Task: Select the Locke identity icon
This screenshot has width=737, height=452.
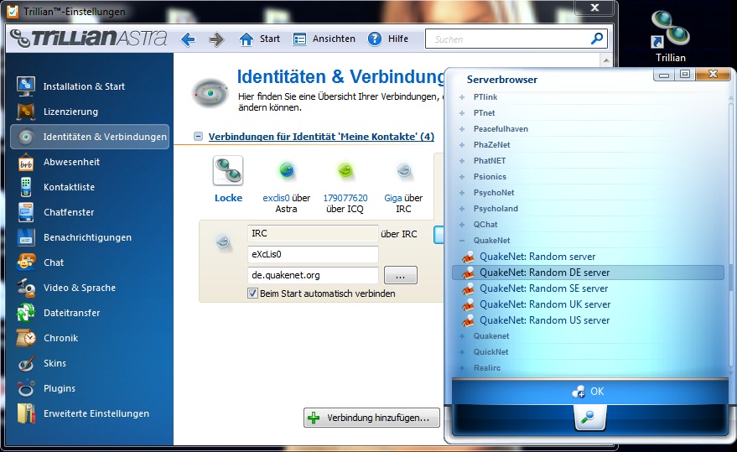Action: pyautogui.click(x=228, y=171)
